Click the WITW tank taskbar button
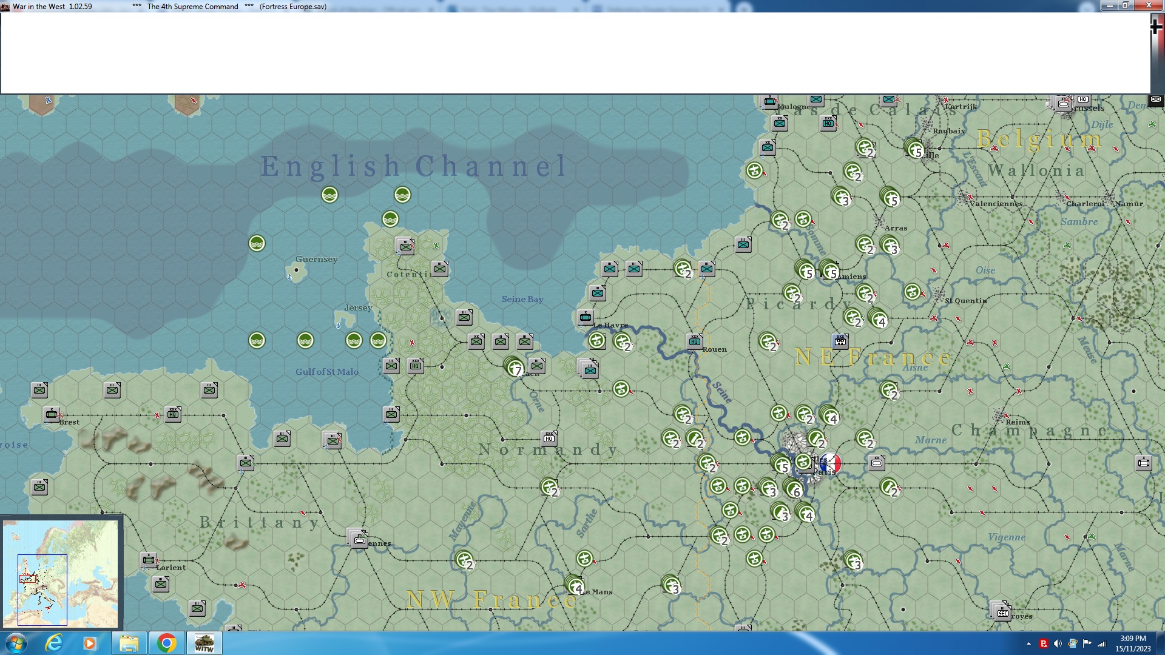The height and width of the screenshot is (655, 1165). click(x=204, y=643)
